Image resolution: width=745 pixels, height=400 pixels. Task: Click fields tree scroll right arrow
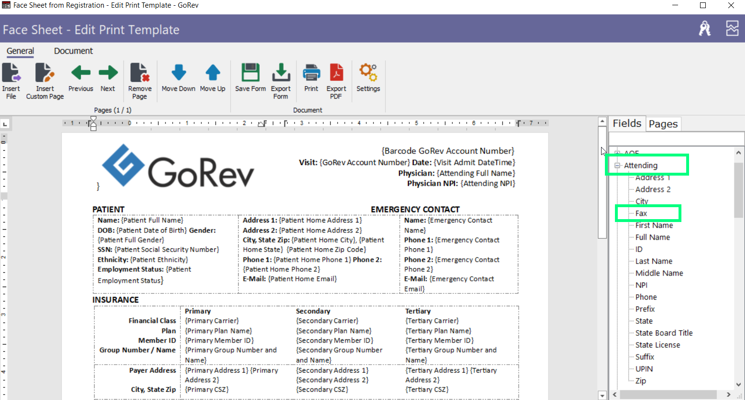point(728,395)
